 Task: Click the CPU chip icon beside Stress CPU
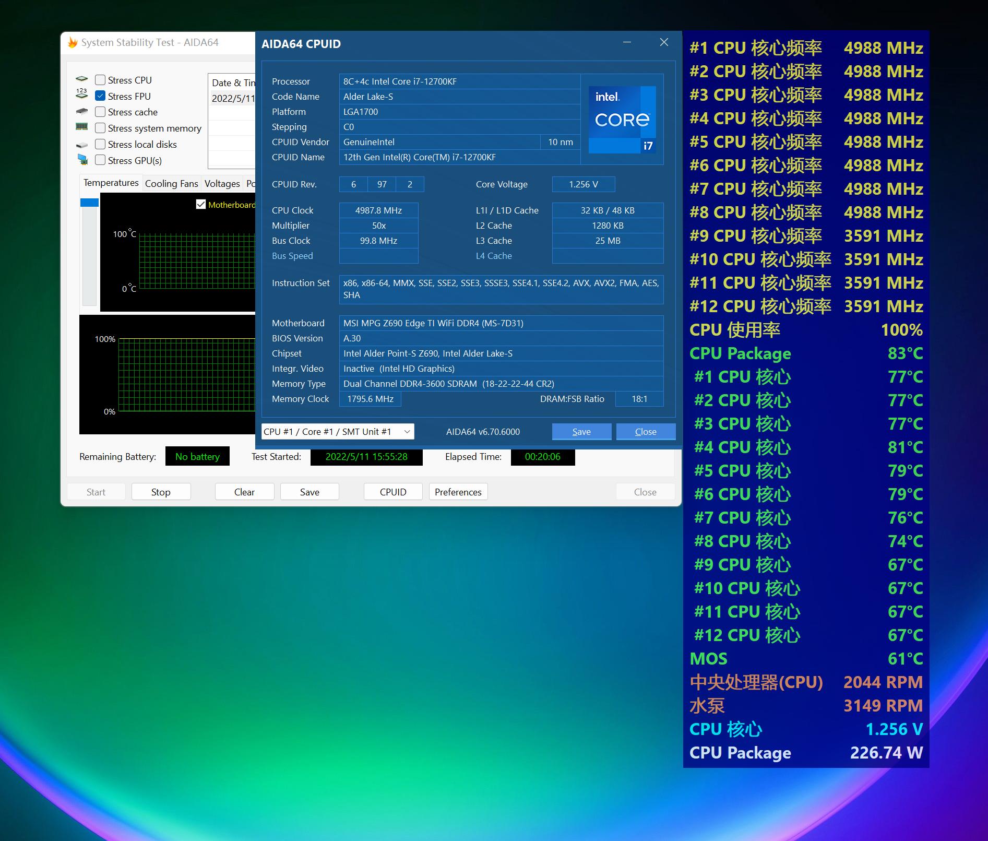click(82, 79)
